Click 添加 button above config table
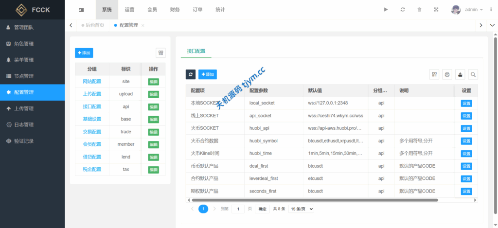498x228 pixels. click(207, 74)
